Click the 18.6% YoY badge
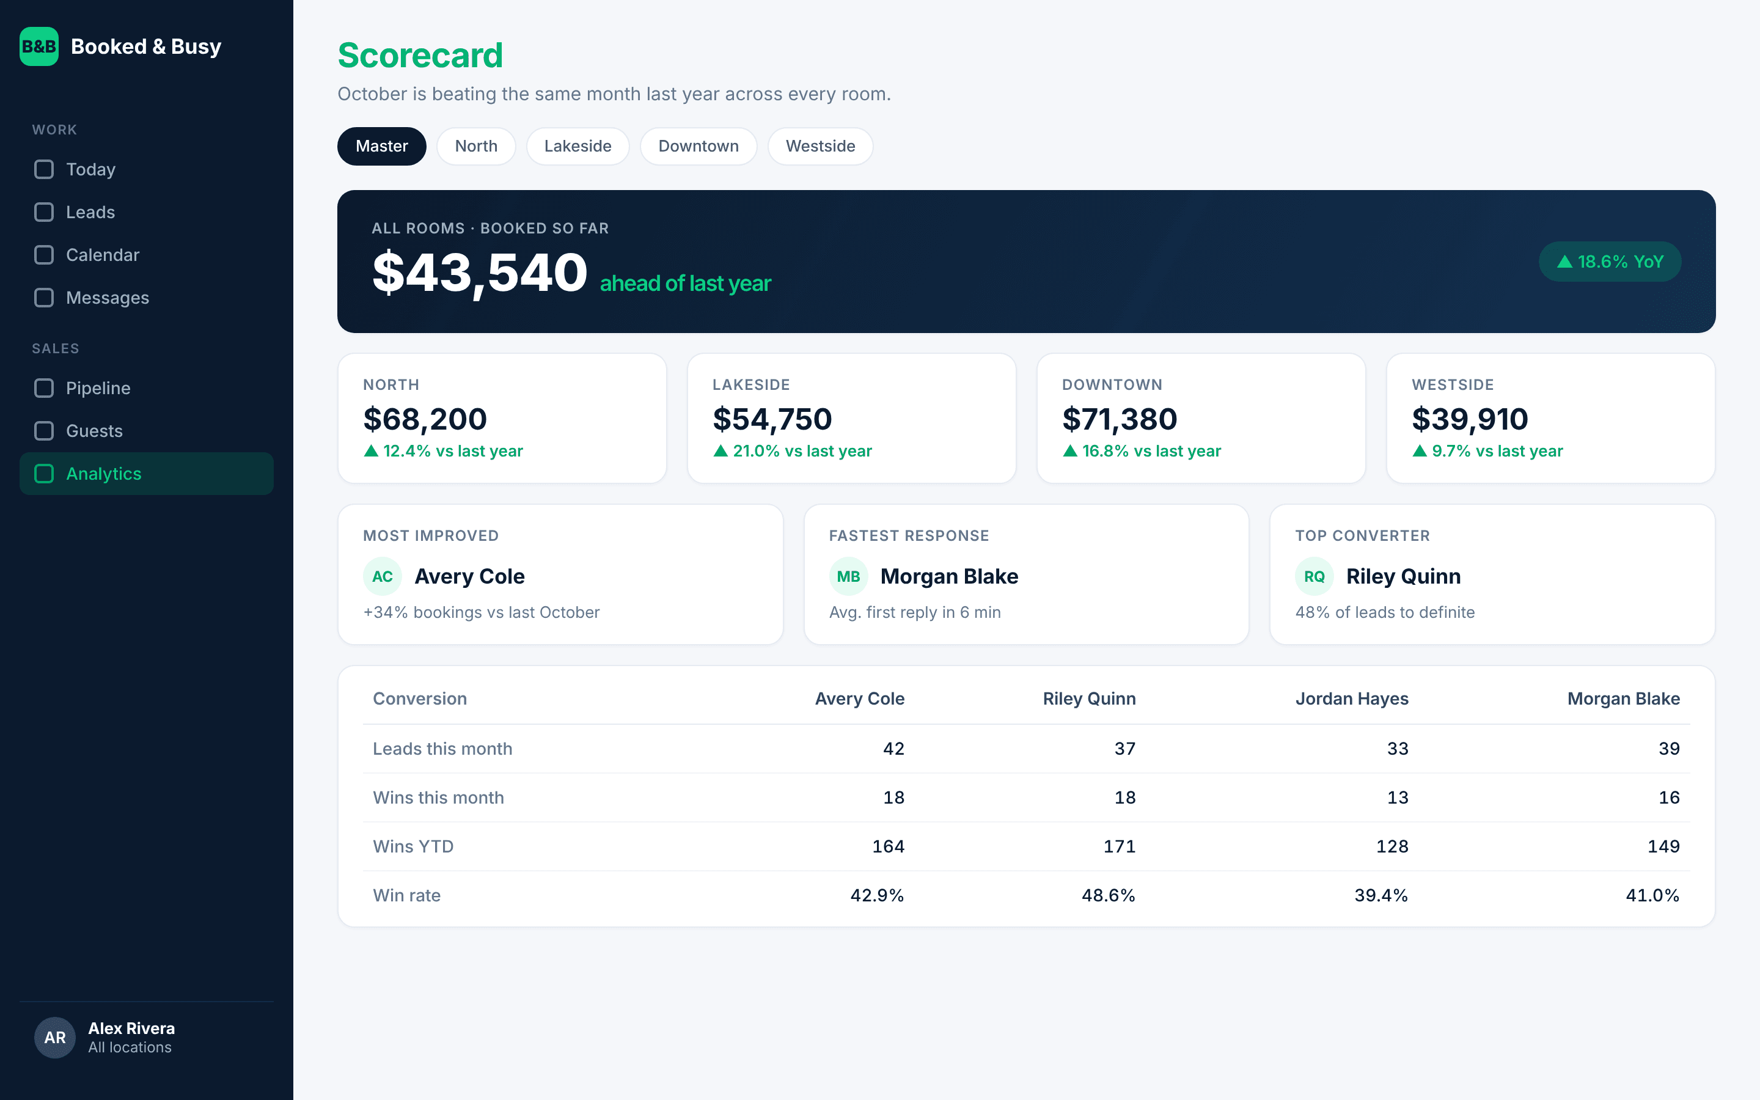Screen dimensions: 1760x1100 point(1610,262)
